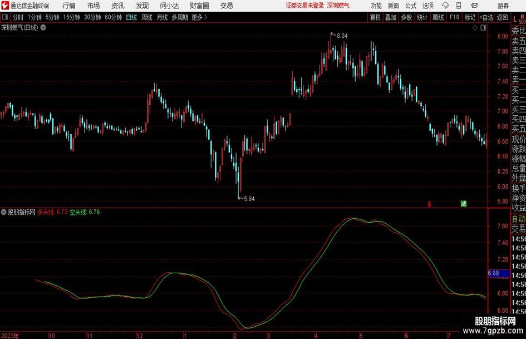Image resolution: width=526 pixels, height=339 pixels.
Task: Switch to the 周线 weekly period
Action: coord(146,17)
